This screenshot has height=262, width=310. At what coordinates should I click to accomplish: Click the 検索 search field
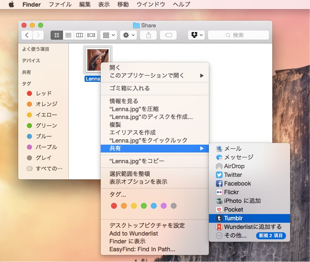[238, 35]
